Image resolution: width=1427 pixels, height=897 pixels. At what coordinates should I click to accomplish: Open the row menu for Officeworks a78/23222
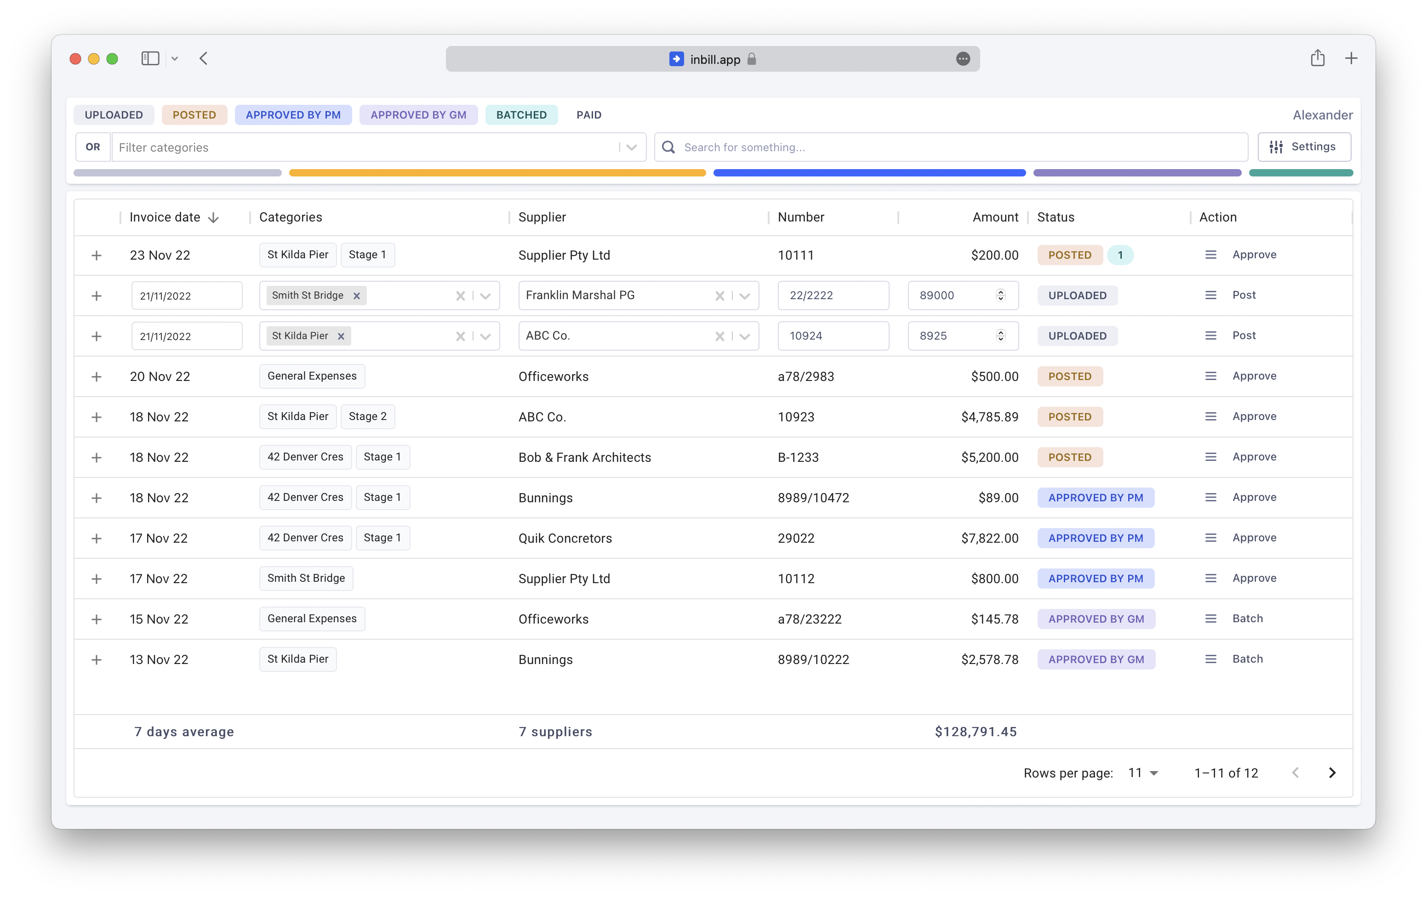coord(1210,619)
